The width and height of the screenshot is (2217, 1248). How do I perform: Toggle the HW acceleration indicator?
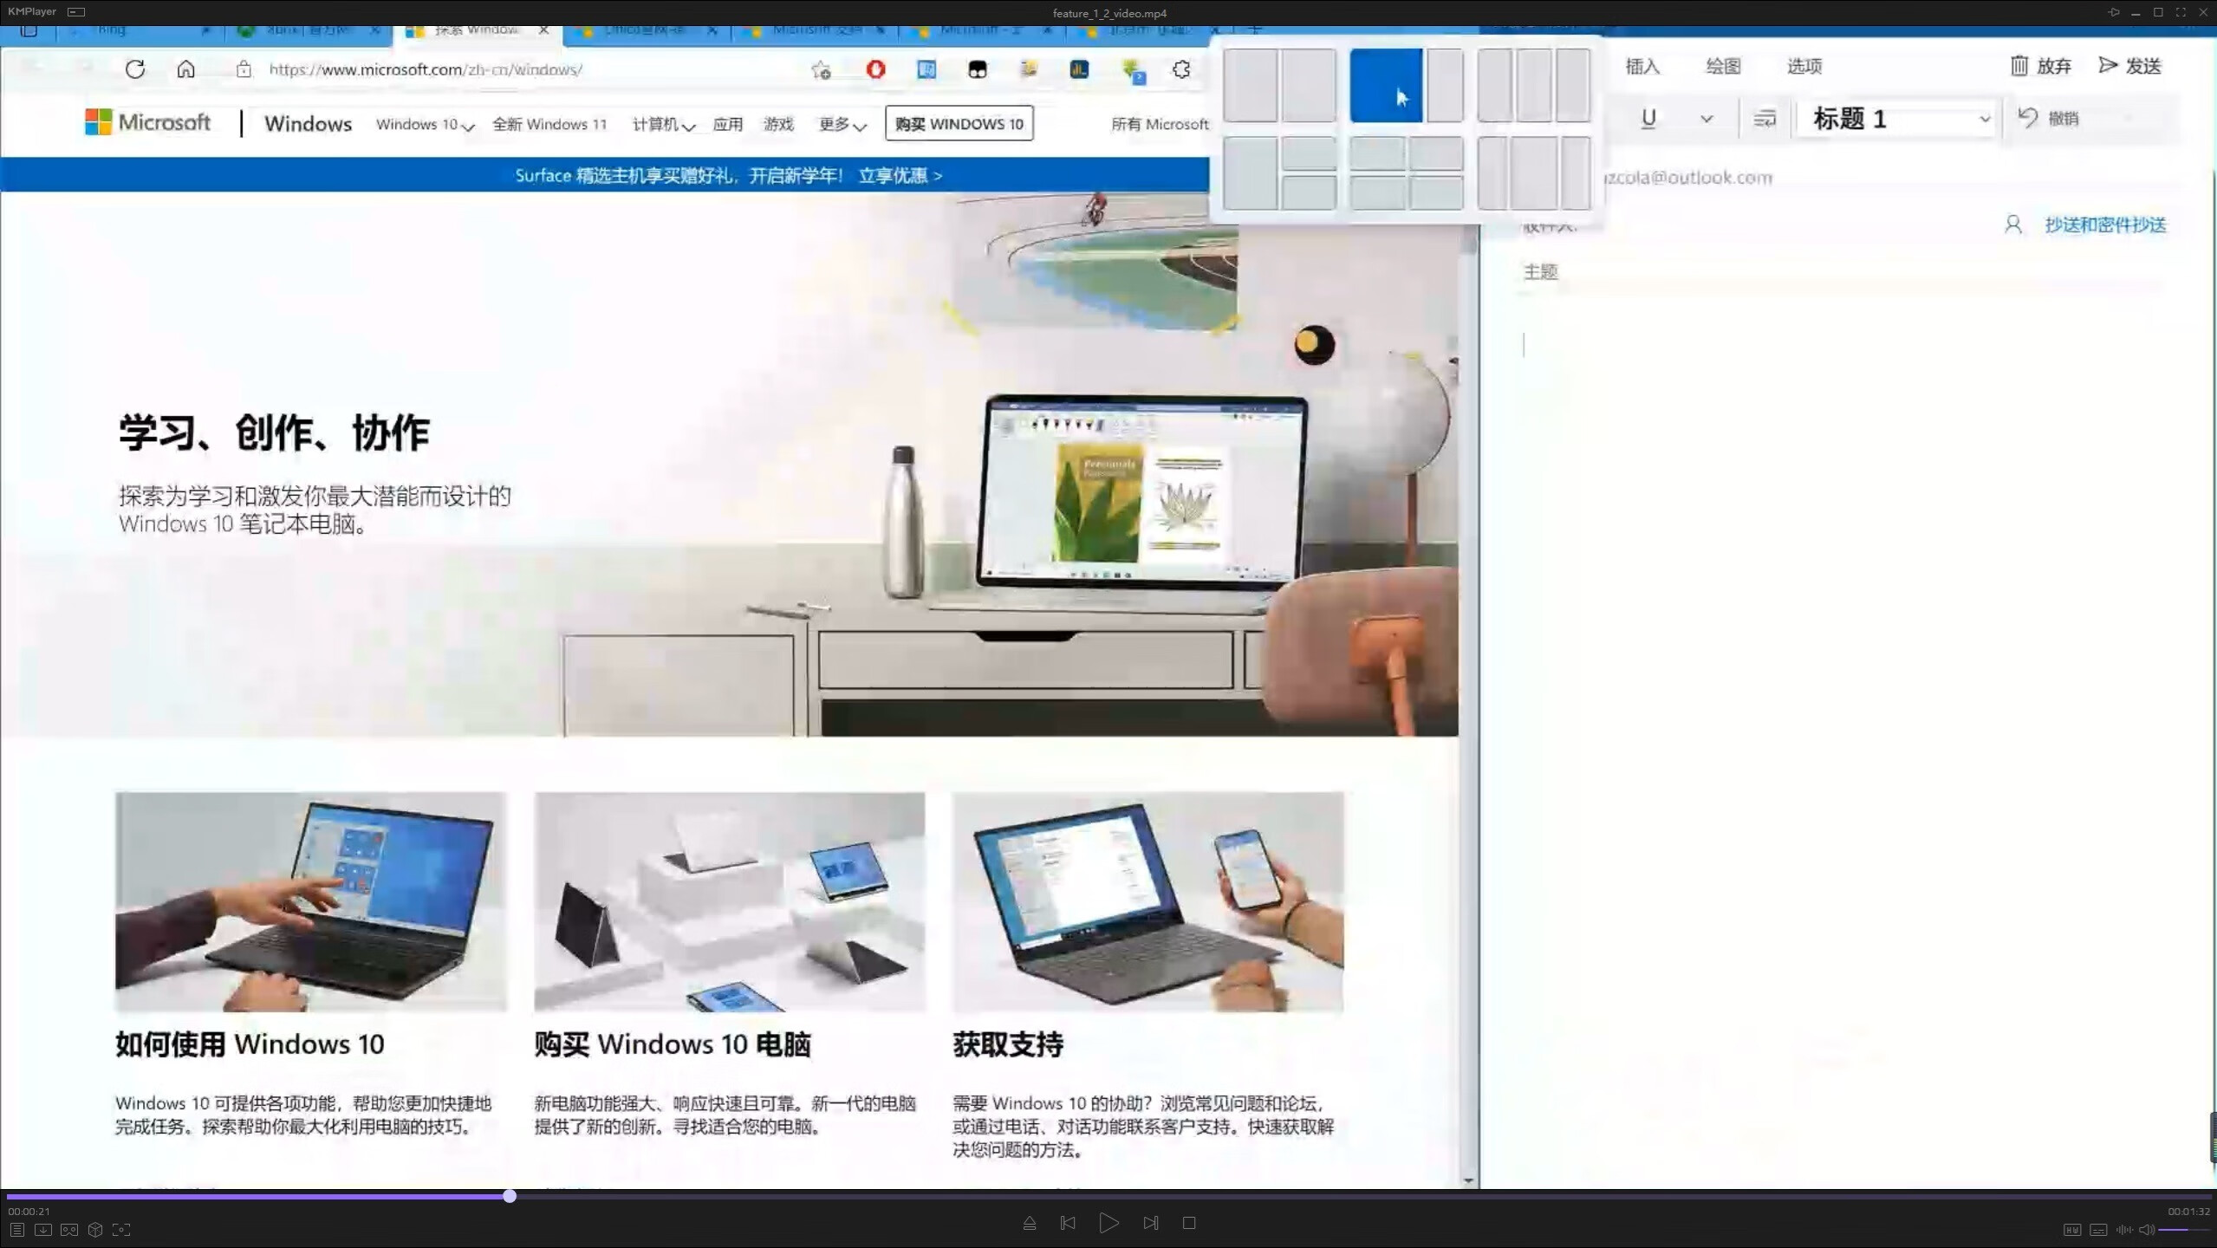[x=2071, y=1230]
